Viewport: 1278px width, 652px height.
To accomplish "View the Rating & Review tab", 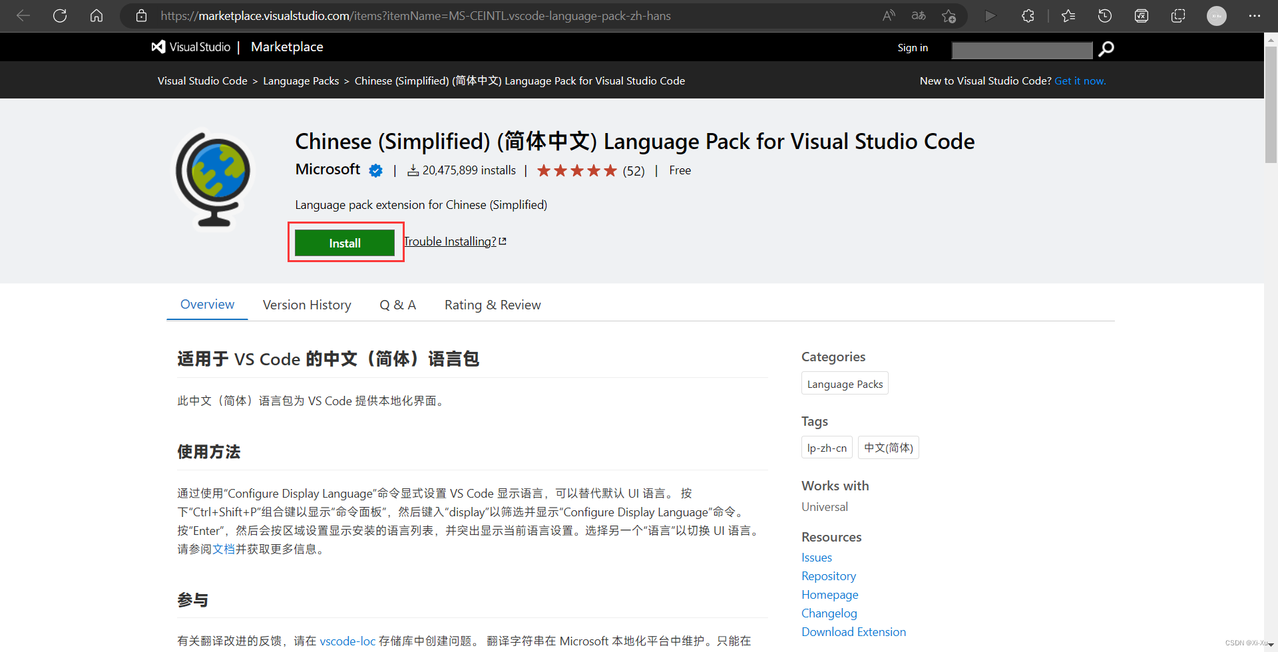I will (x=493, y=305).
